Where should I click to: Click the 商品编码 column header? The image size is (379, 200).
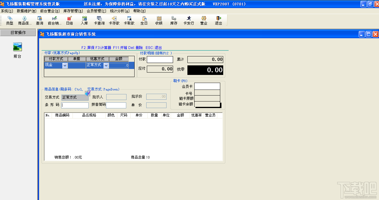62,115
